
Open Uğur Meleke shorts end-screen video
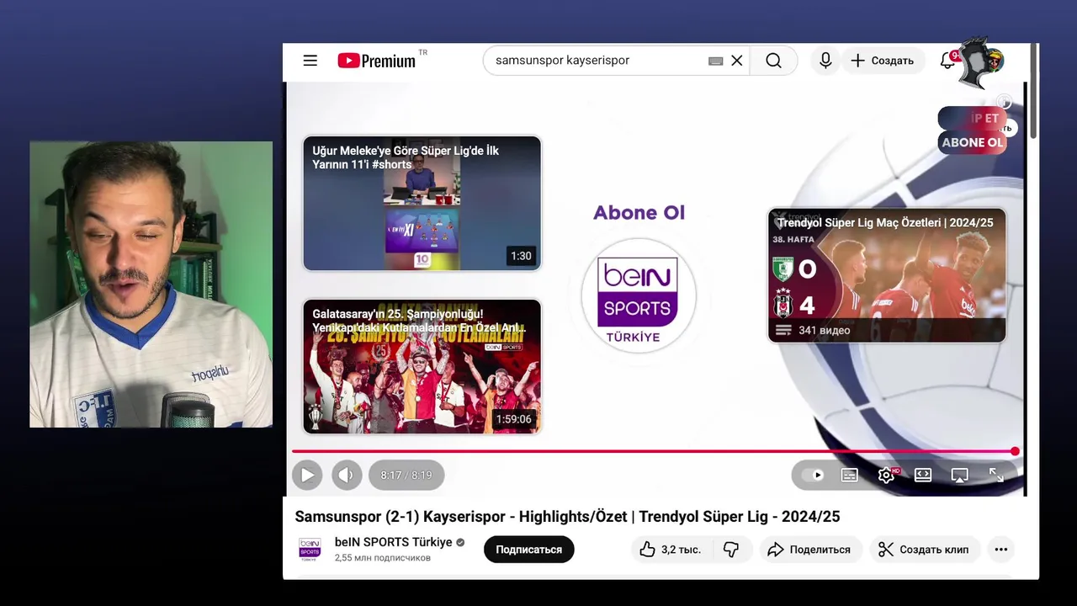[422, 204]
